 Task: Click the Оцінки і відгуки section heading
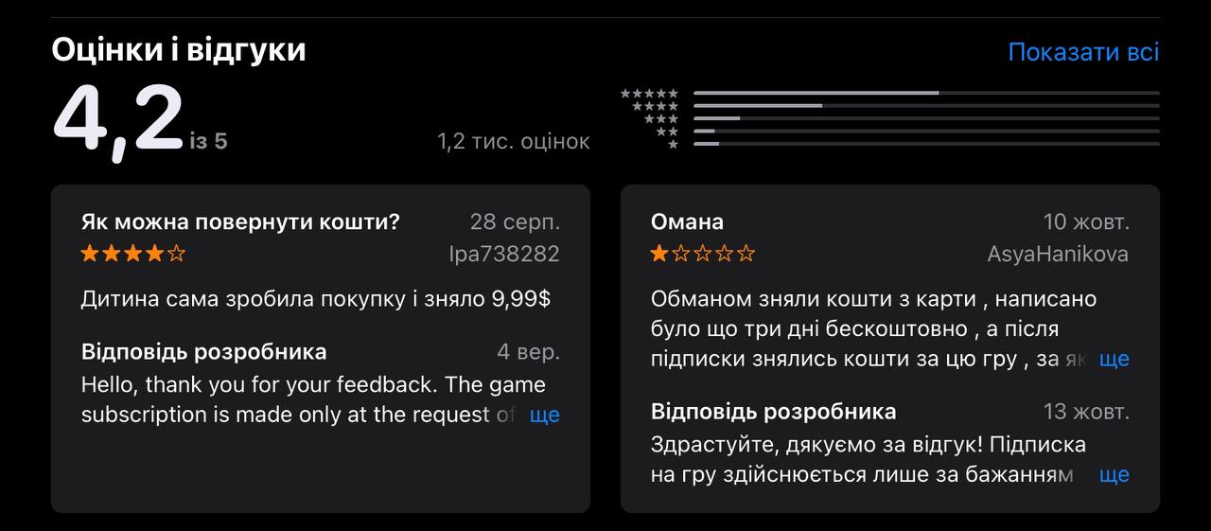179,50
